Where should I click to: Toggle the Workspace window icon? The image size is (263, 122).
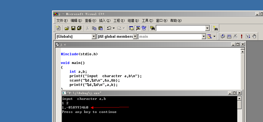(x=131, y=28)
